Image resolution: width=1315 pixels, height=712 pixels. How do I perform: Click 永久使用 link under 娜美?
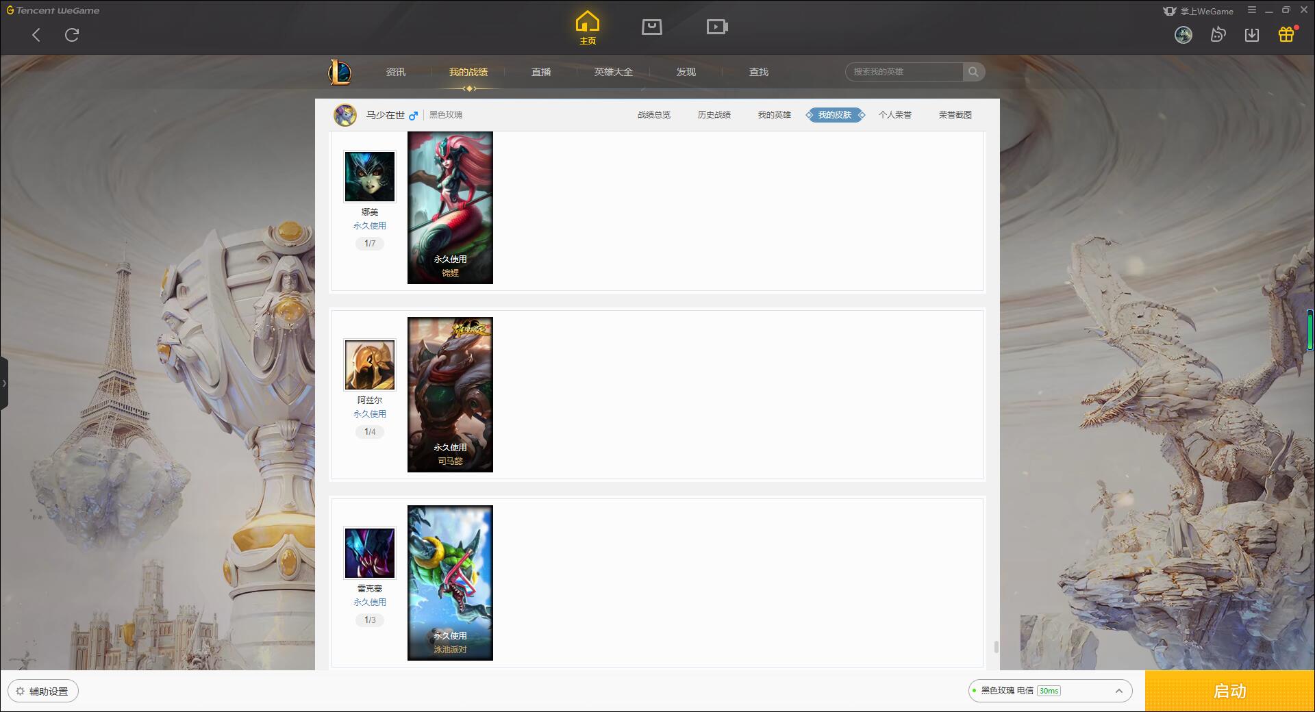[370, 226]
